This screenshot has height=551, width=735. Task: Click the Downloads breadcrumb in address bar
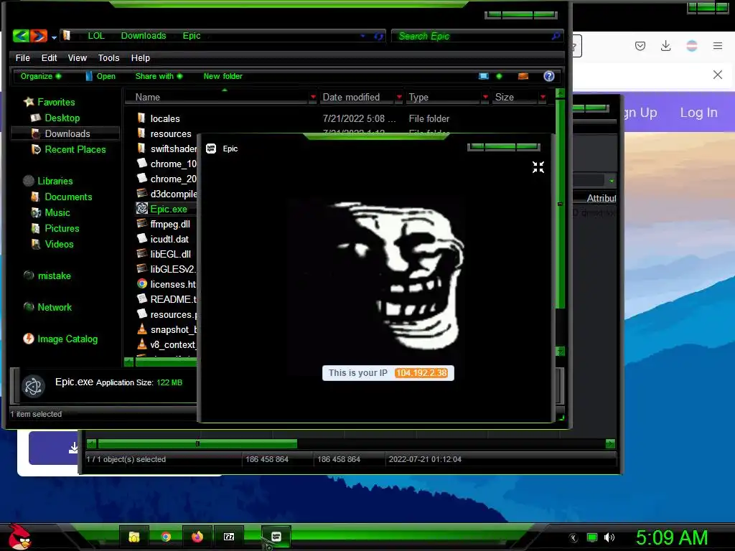pyautogui.click(x=144, y=36)
